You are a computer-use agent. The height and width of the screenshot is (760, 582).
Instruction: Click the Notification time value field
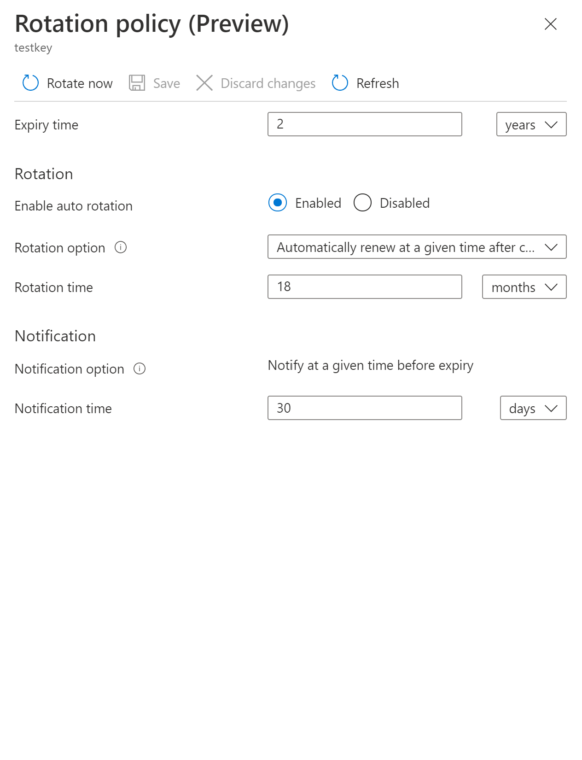(365, 408)
